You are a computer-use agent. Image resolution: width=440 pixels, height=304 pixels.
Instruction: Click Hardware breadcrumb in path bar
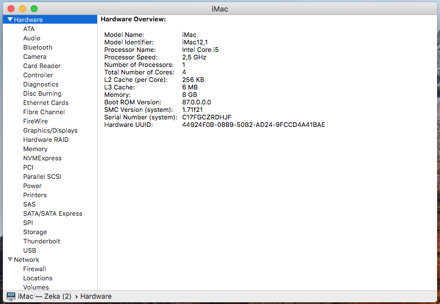click(x=96, y=297)
